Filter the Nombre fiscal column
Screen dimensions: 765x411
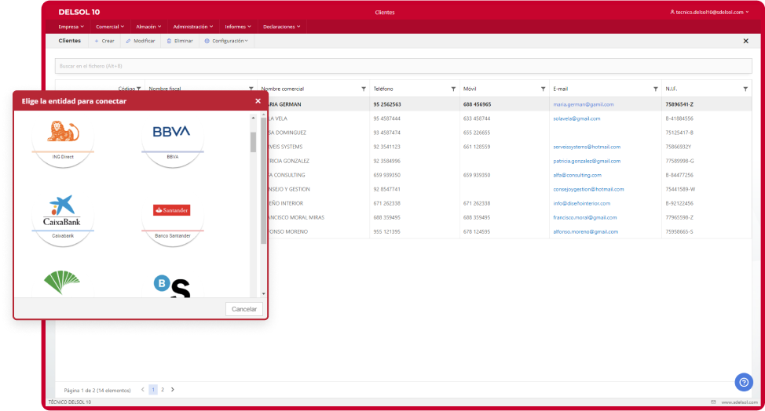[251, 89]
